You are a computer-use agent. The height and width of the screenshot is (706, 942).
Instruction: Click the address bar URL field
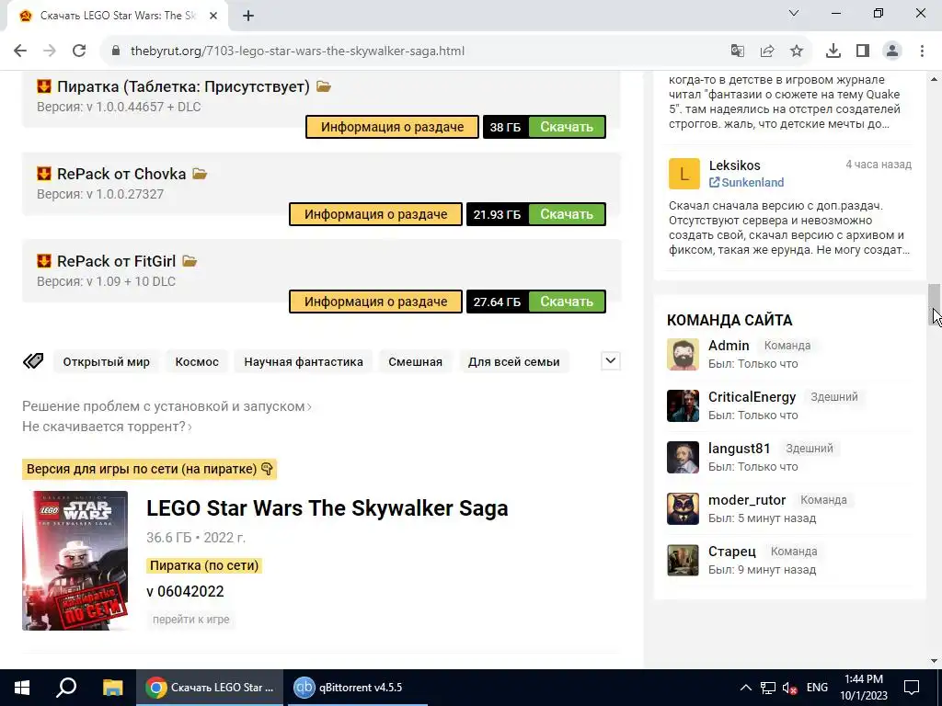(x=415, y=51)
